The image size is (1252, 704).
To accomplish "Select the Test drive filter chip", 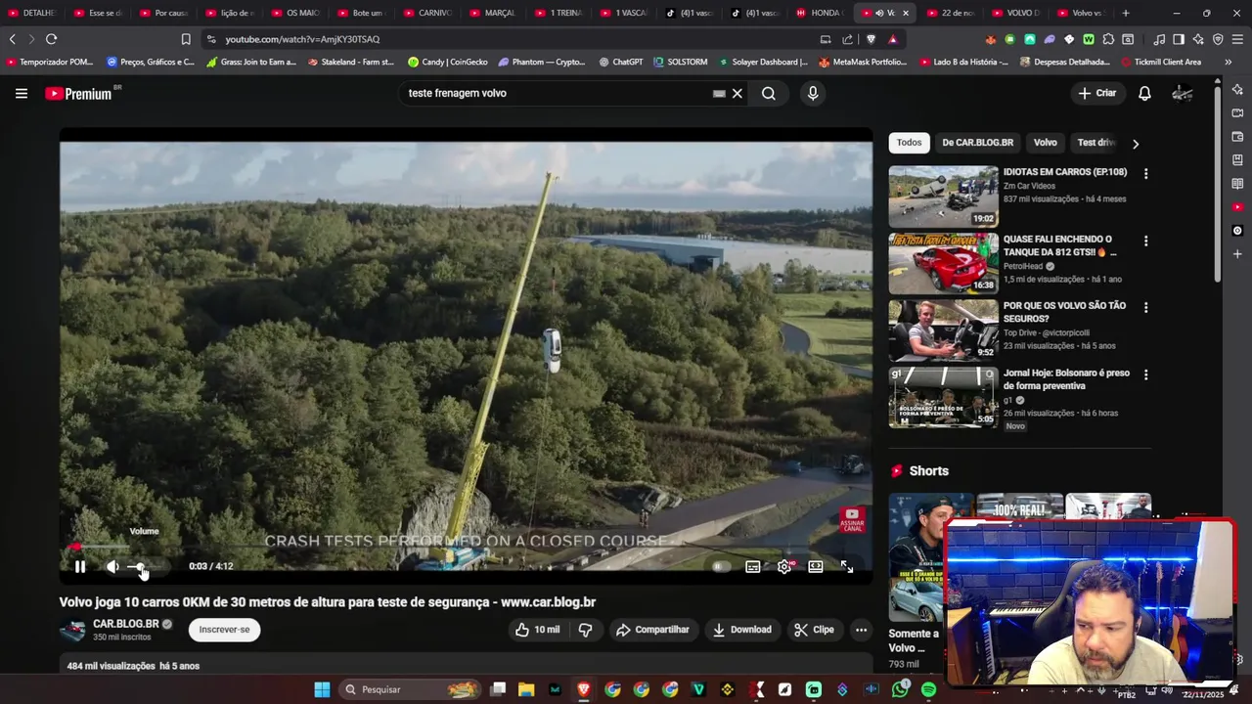I will pos(1095,143).
